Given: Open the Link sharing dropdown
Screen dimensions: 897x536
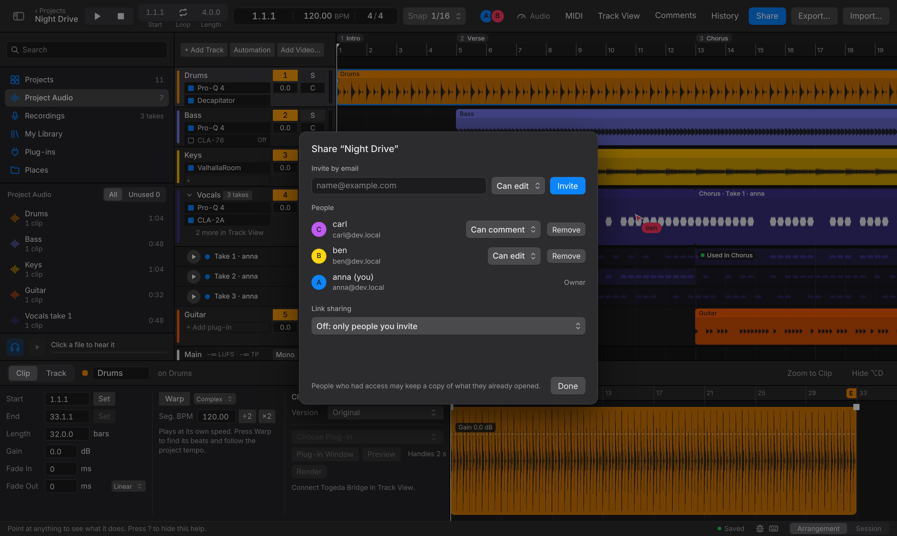Looking at the screenshot, I should [448, 326].
